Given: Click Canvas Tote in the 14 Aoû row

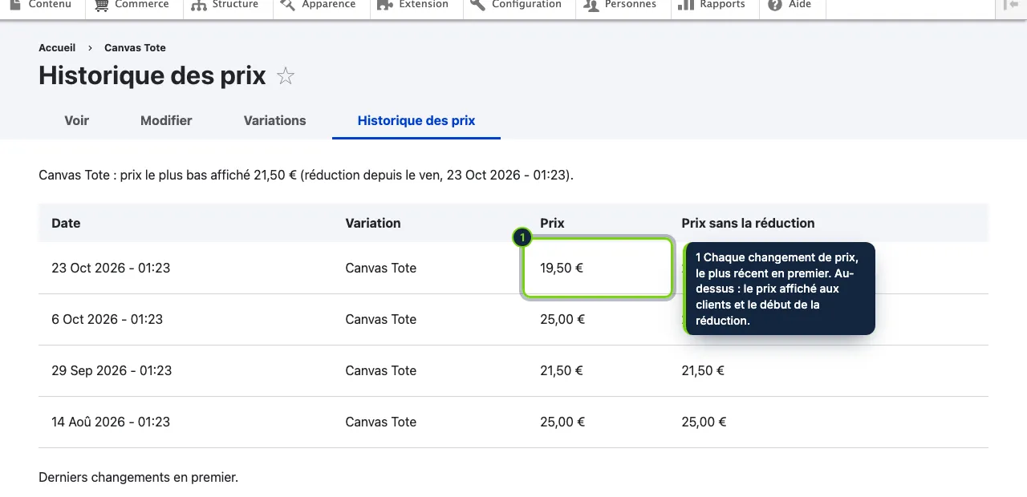Looking at the screenshot, I should (381, 422).
